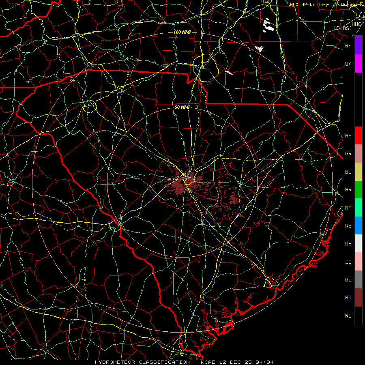The image size is (365, 365).
Task: Click the UK legend label
Action: pos(348,64)
